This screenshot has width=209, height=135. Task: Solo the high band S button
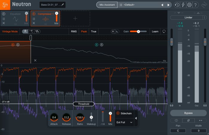[x=102, y=45]
